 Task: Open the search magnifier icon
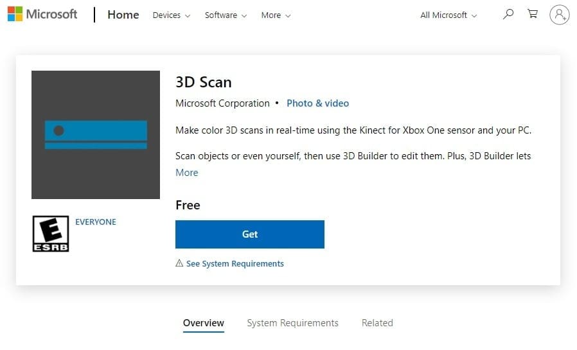click(x=508, y=14)
